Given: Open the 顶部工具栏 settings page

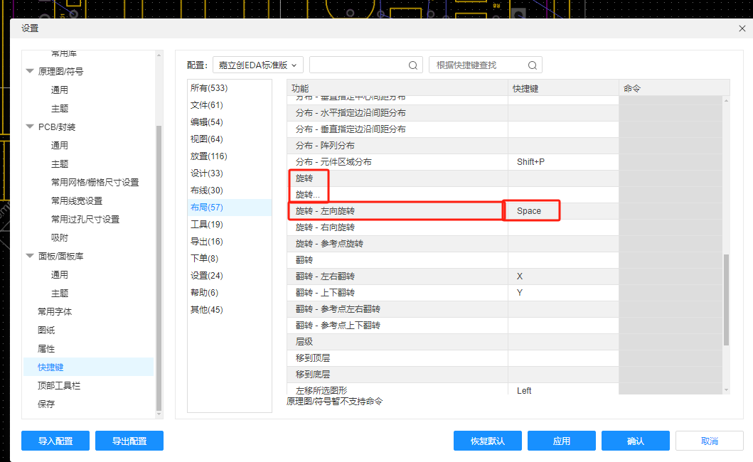Looking at the screenshot, I should coord(58,386).
